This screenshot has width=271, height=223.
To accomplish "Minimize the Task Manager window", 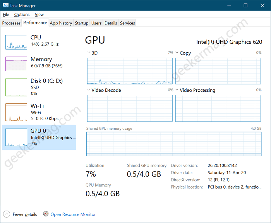I will pyautogui.click(x=229, y=5).
